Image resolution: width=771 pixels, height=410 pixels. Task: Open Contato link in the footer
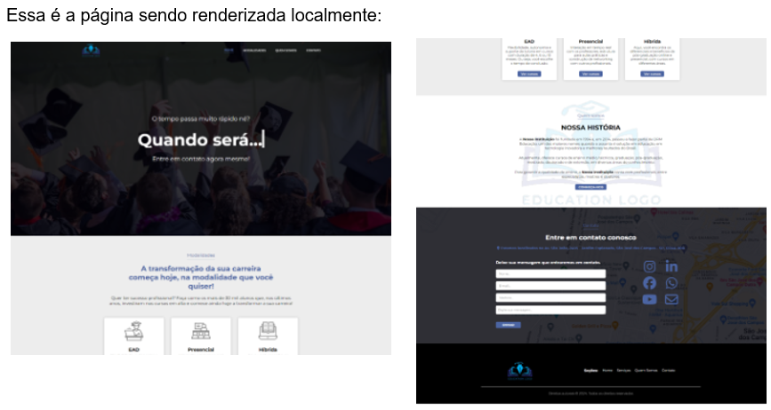pyautogui.click(x=668, y=370)
